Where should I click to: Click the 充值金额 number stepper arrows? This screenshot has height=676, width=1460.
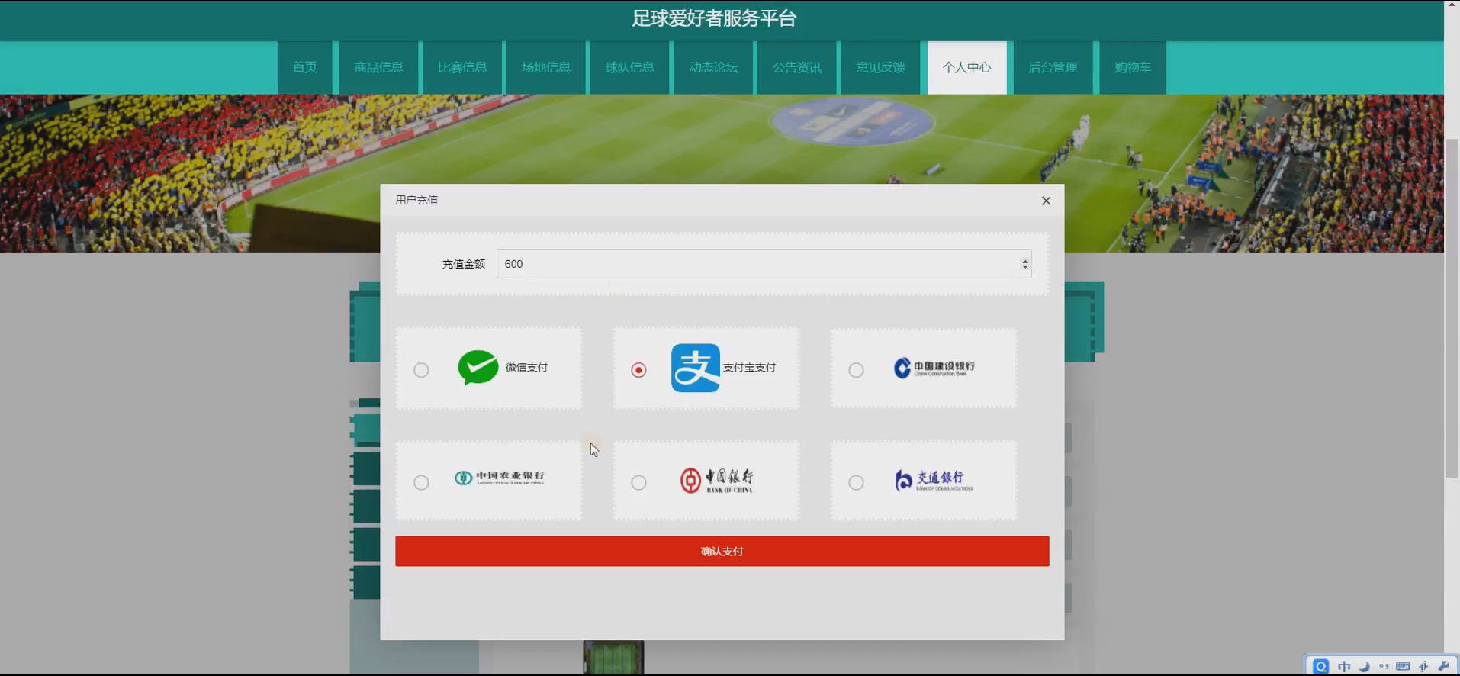(x=1024, y=264)
